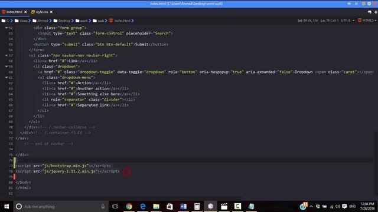Open the HTML5 language dropdown

(x=369, y=21)
